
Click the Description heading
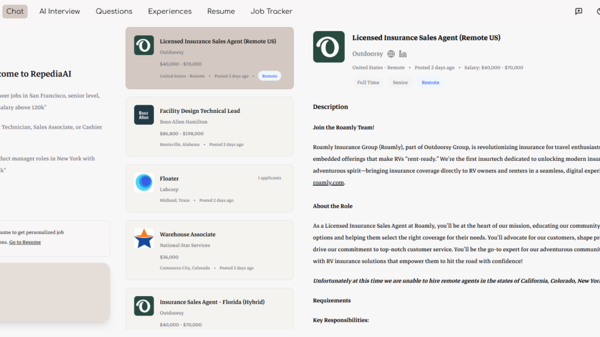click(x=330, y=107)
